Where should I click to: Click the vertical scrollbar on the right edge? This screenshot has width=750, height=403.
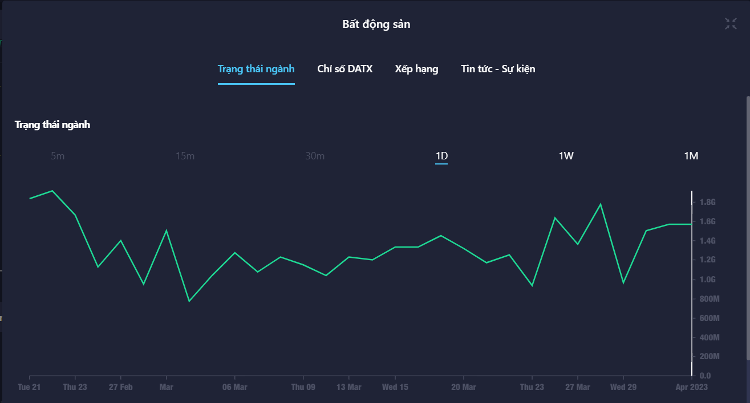coord(748,228)
